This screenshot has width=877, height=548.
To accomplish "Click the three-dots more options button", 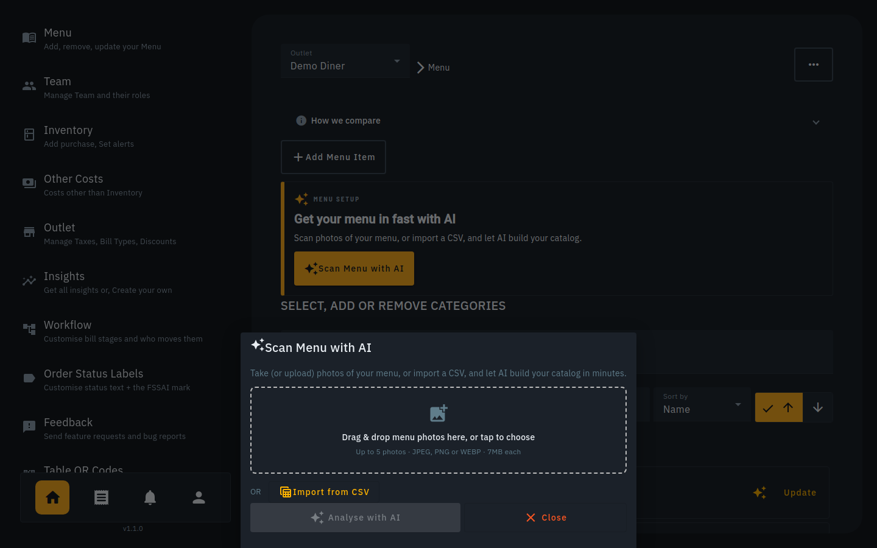I will tap(814, 65).
